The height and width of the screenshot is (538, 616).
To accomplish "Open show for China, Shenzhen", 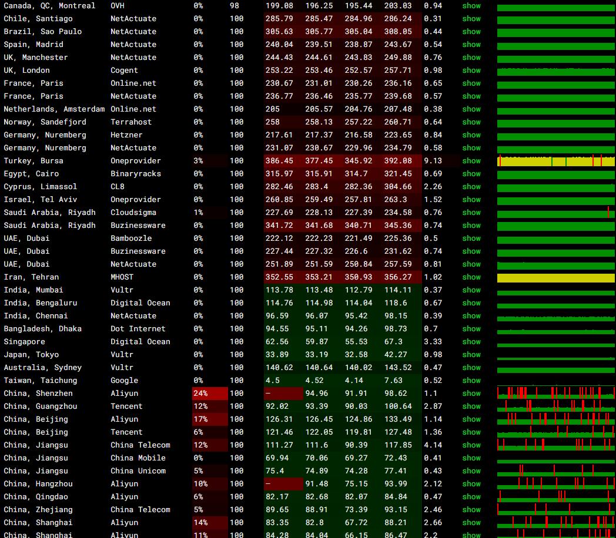I will click(x=471, y=393).
